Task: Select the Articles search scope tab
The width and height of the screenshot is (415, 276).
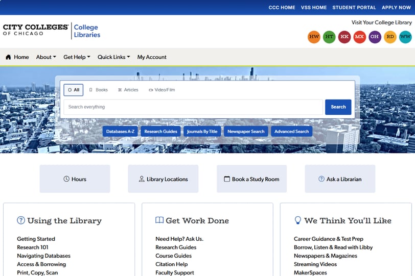Action: [128, 90]
